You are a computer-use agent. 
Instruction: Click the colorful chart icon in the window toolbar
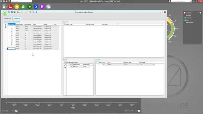30,12
